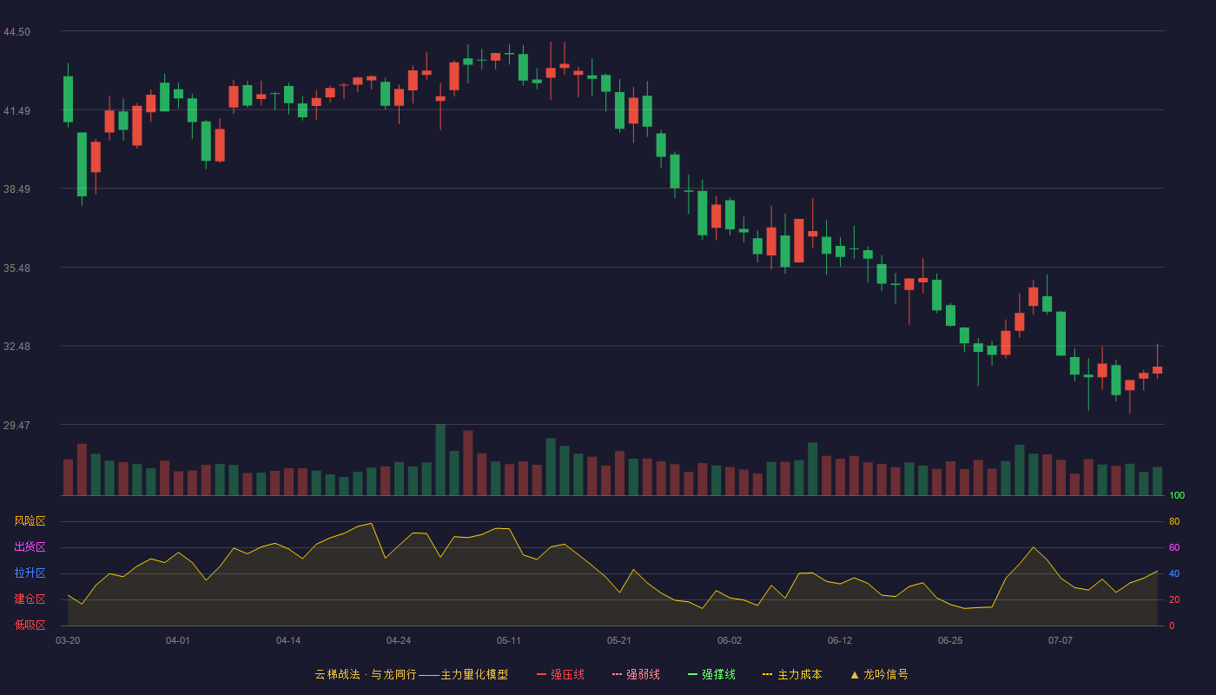Click the yellow dashed icon of 主力成本

[x=767, y=674]
